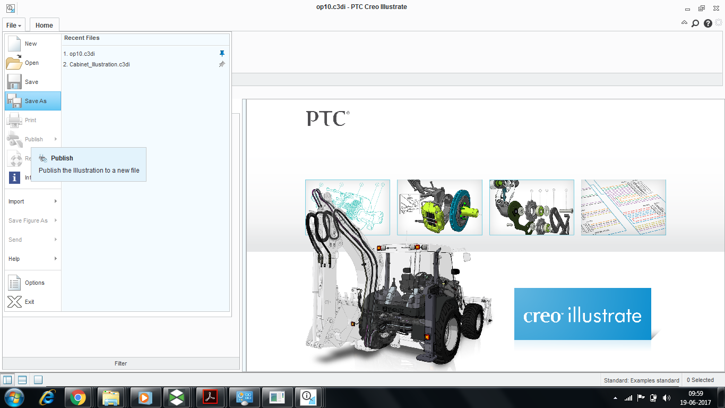This screenshot has width=725, height=408.
Task: Open recent file Cabinet_Illustration.c3di
Action: click(99, 64)
